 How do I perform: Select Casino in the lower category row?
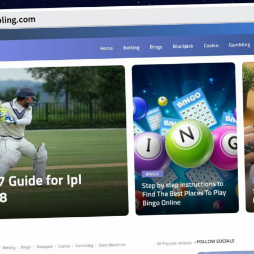tap(64, 246)
